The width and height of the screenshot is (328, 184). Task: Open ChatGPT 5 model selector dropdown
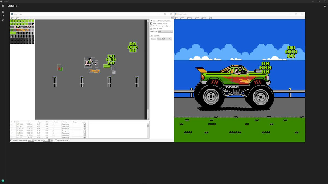tap(13, 6)
